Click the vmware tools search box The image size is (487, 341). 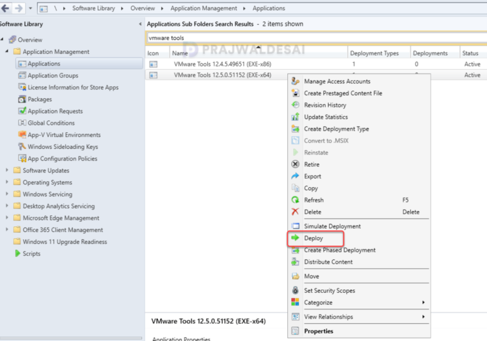[316, 38]
